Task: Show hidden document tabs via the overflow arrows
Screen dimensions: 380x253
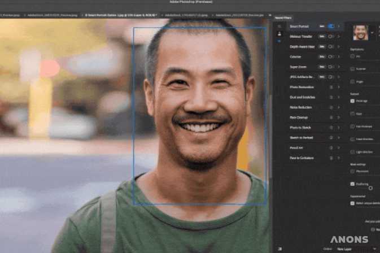Action: click(270, 15)
